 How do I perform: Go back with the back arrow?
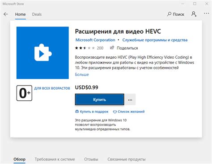point(6,14)
